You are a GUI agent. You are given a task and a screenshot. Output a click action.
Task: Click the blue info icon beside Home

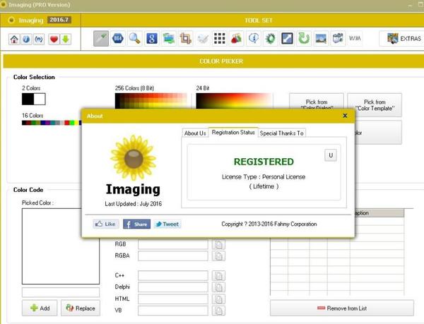point(25,39)
